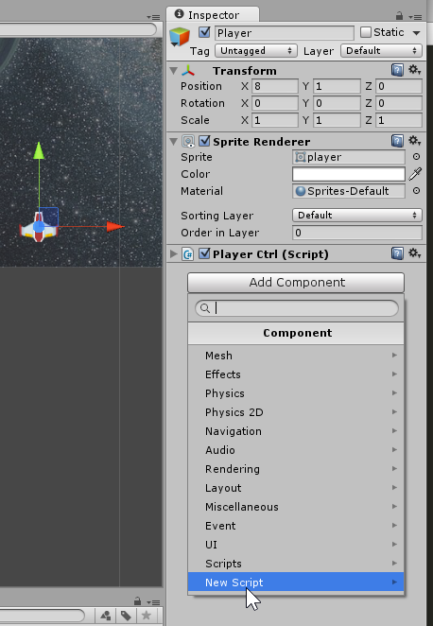Screen dimensions: 433x626
Task: Open Player Ctrl script help icon
Action: [397, 253]
